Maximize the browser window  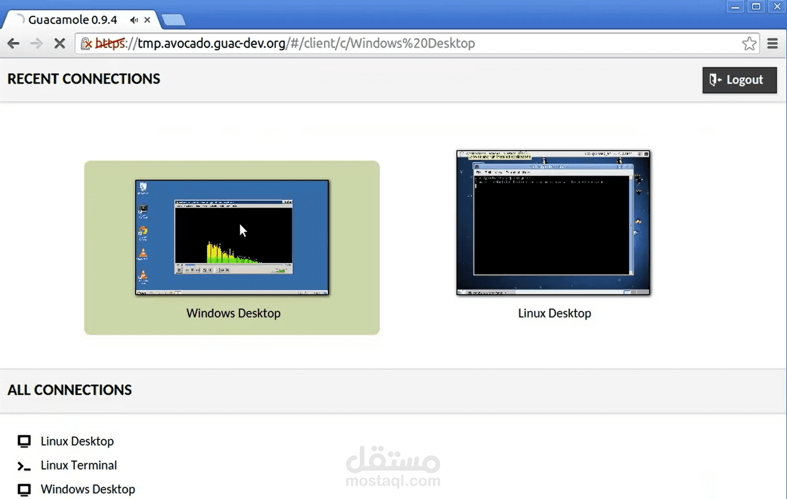pos(756,7)
